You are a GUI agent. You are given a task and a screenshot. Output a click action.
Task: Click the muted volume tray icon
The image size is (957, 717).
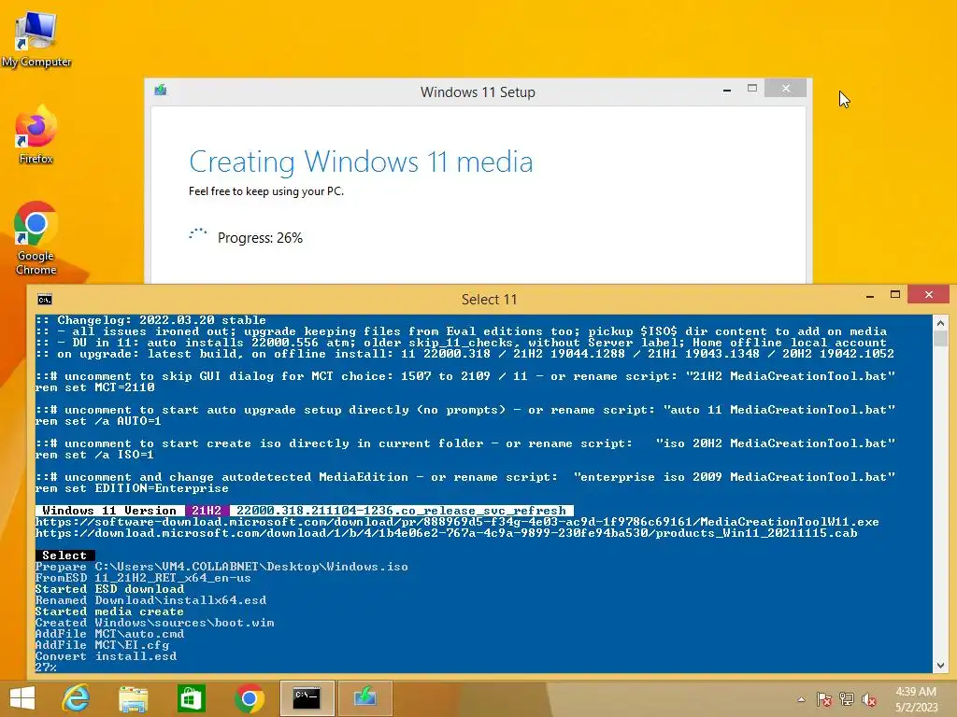[869, 699]
